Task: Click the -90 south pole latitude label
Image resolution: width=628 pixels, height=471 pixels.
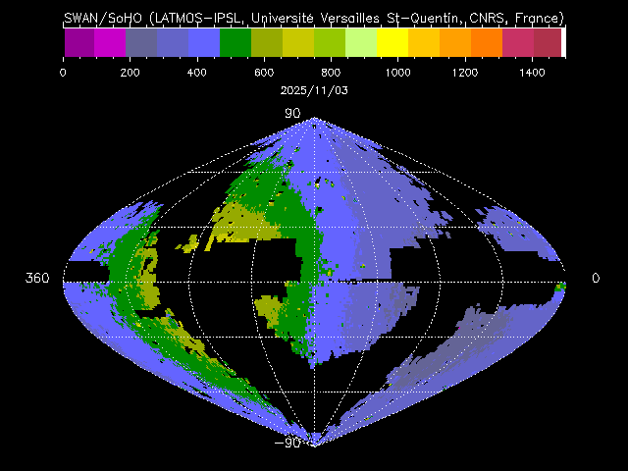Action: (x=294, y=443)
